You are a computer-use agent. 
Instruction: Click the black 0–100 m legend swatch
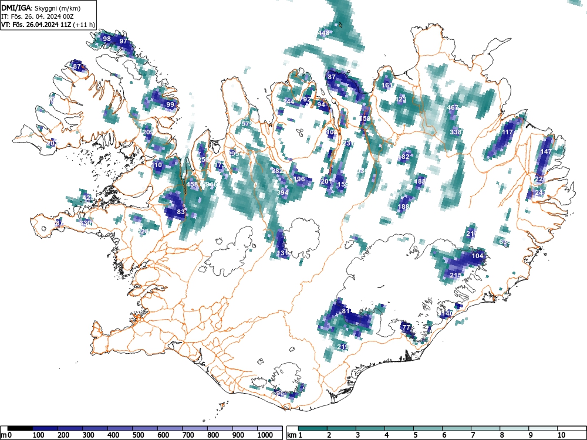point(20,428)
